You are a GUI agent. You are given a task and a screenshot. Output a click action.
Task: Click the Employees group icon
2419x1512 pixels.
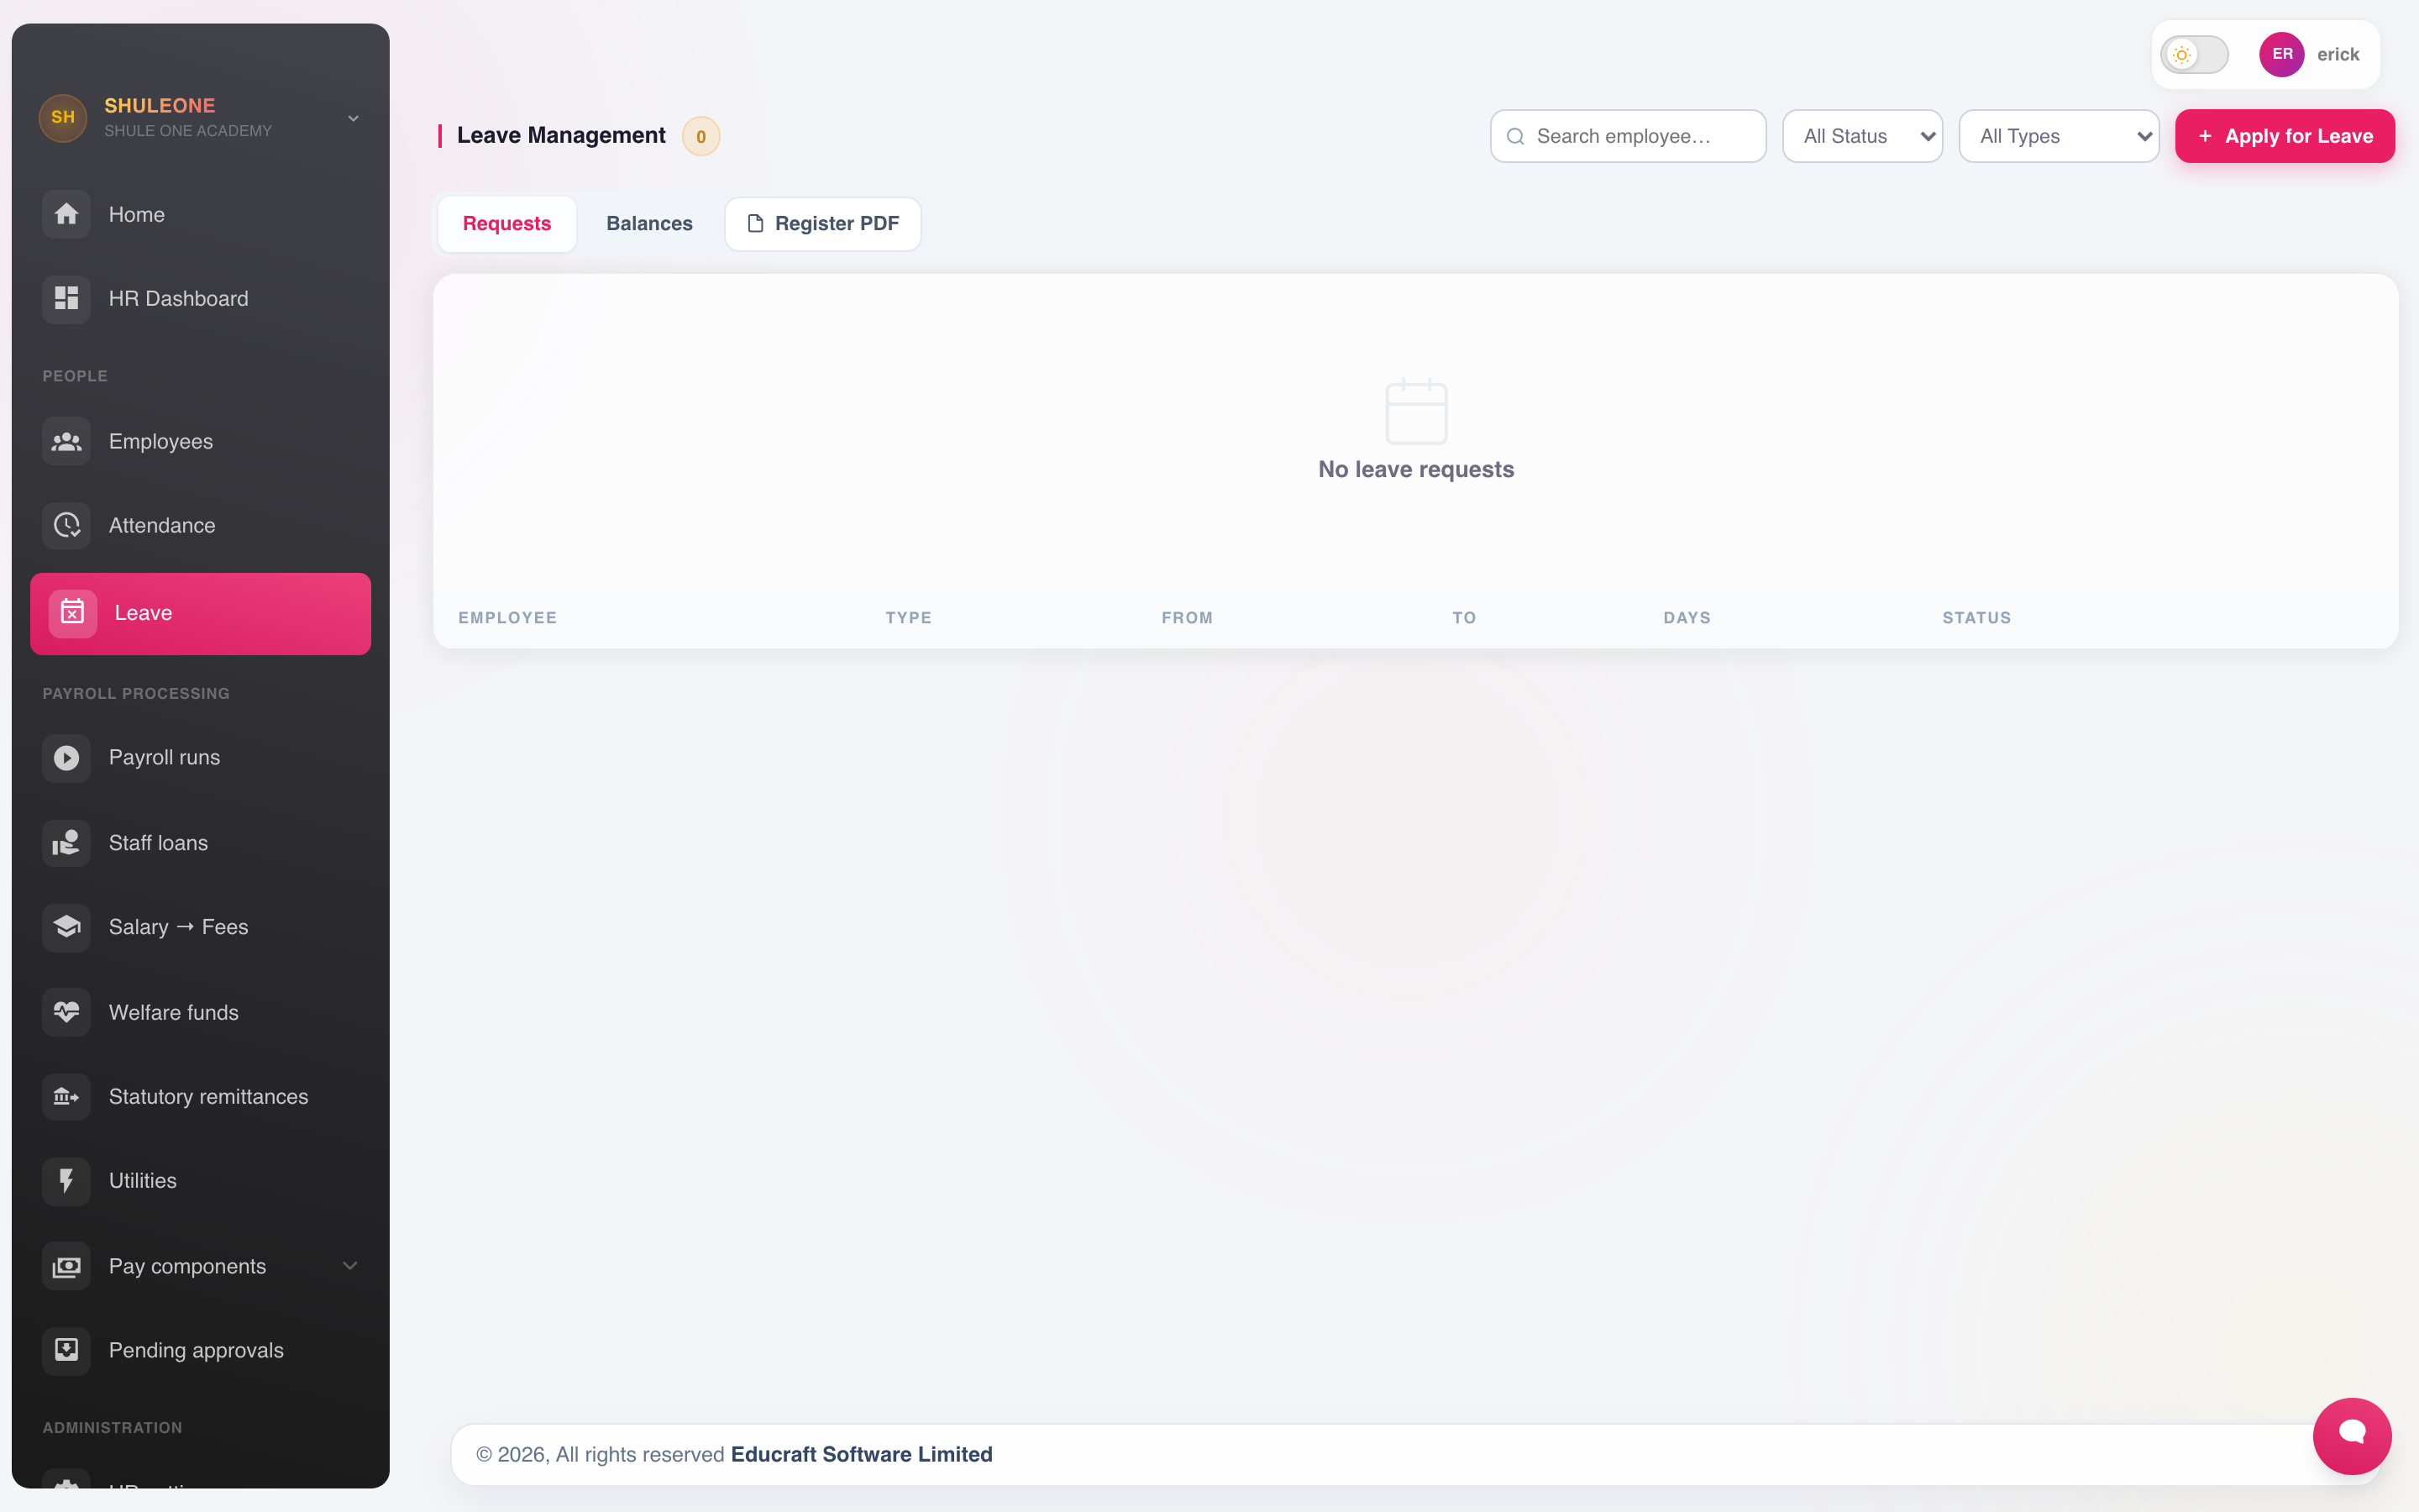coord(66,441)
